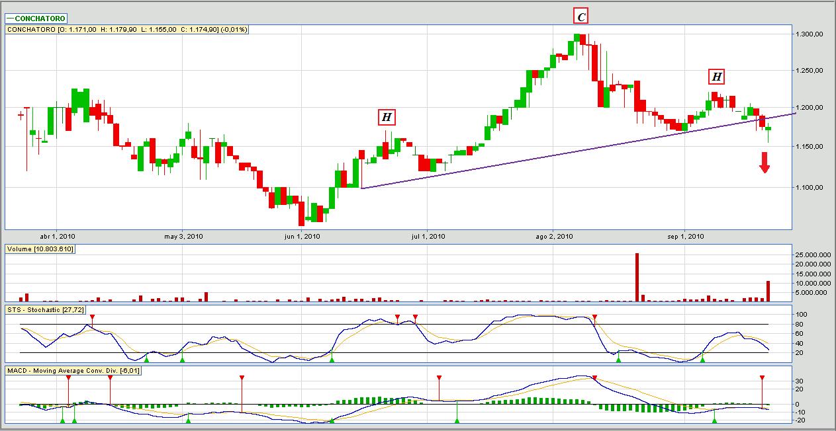Viewport: 836px width, 431px height.
Task: Click the last volume bar in Volume panel
Action: (x=768, y=291)
